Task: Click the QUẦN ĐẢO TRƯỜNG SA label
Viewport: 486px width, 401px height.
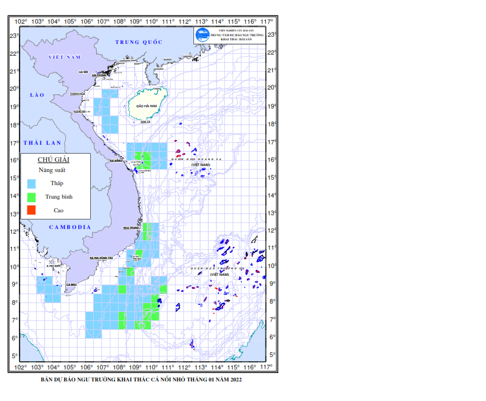Action: click(x=218, y=268)
